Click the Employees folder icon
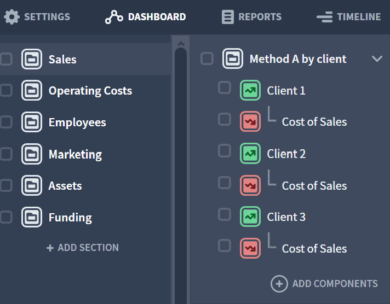The height and width of the screenshot is (304, 390). click(x=32, y=122)
